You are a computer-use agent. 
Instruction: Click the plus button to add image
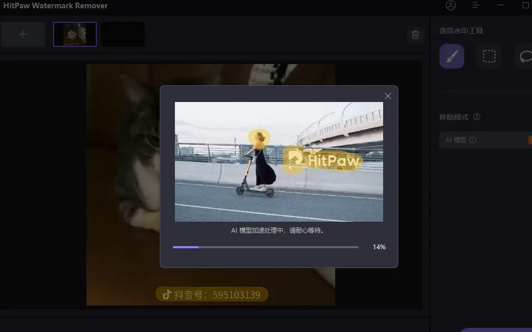tap(23, 35)
